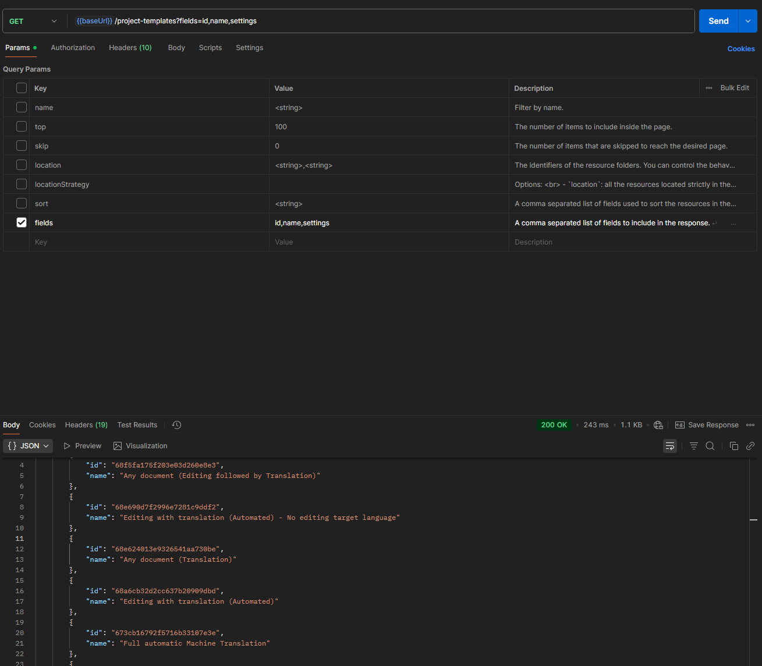Toggle line wrap in response body
This screenshot has height=666, width=762.
pos(670,446)
